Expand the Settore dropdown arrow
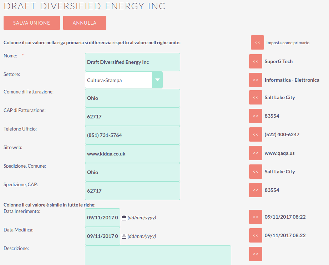This screenshot has height=265, width=329. (157, 80)
